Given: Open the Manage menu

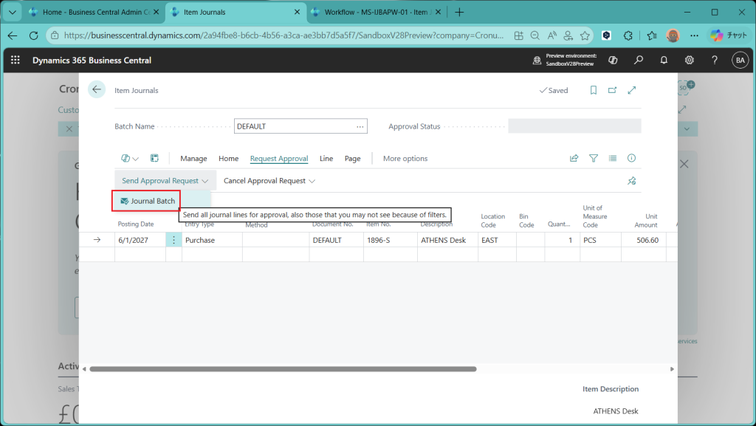Looking at the screenshot, I should 193,159.
